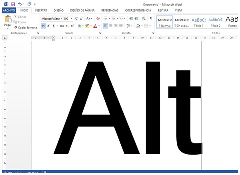Expand the Pegar options arrow
The height and width of the screenshot is (175, 240).
8,28
